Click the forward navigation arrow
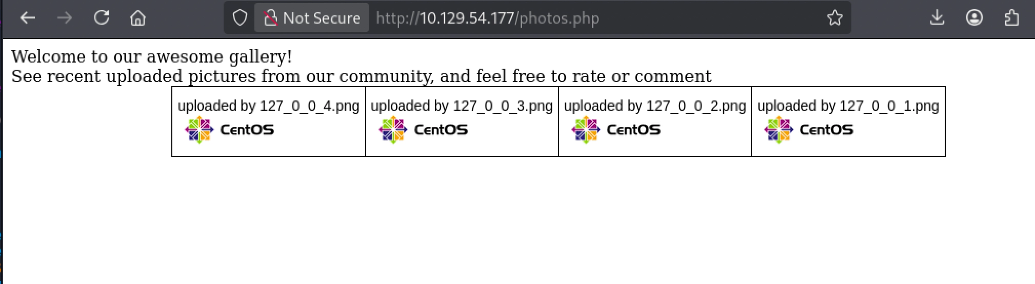Image resolution: width=1035 pixels, height=284 pixels. pyautogui.click(x=65, y=18)
